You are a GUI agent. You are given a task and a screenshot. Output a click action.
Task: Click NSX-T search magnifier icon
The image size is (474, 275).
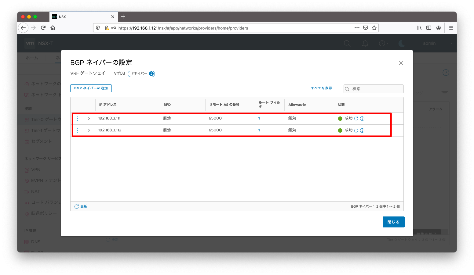click(347, 43)
